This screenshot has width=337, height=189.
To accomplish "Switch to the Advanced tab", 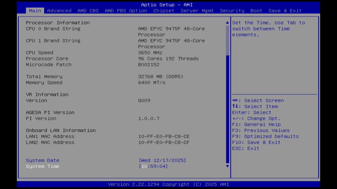I will [59, 11].
